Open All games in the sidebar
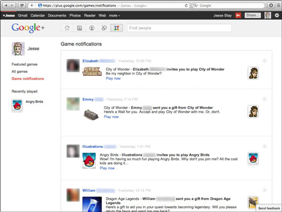The height and width of the screenshot is (212, 282). tap(20, 72)
